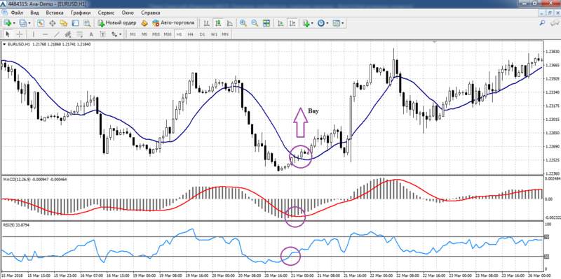
Task: Expand the Indicators dropdown arrow
Action: pos(312,24)
